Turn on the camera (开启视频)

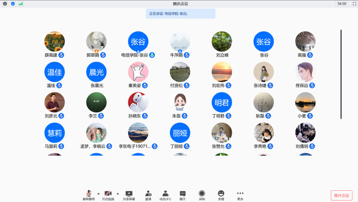(x=108, y=195)
